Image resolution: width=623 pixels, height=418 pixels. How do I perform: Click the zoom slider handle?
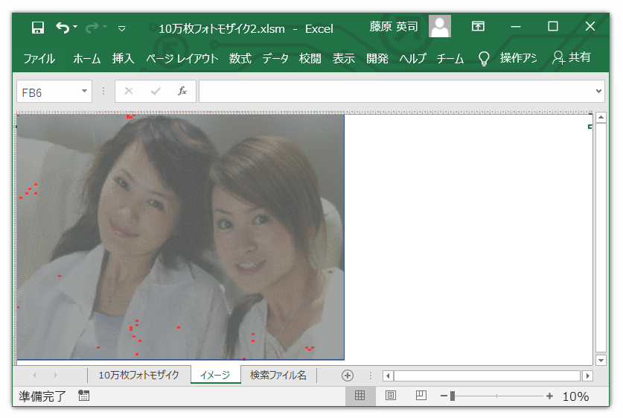point(453,396)
